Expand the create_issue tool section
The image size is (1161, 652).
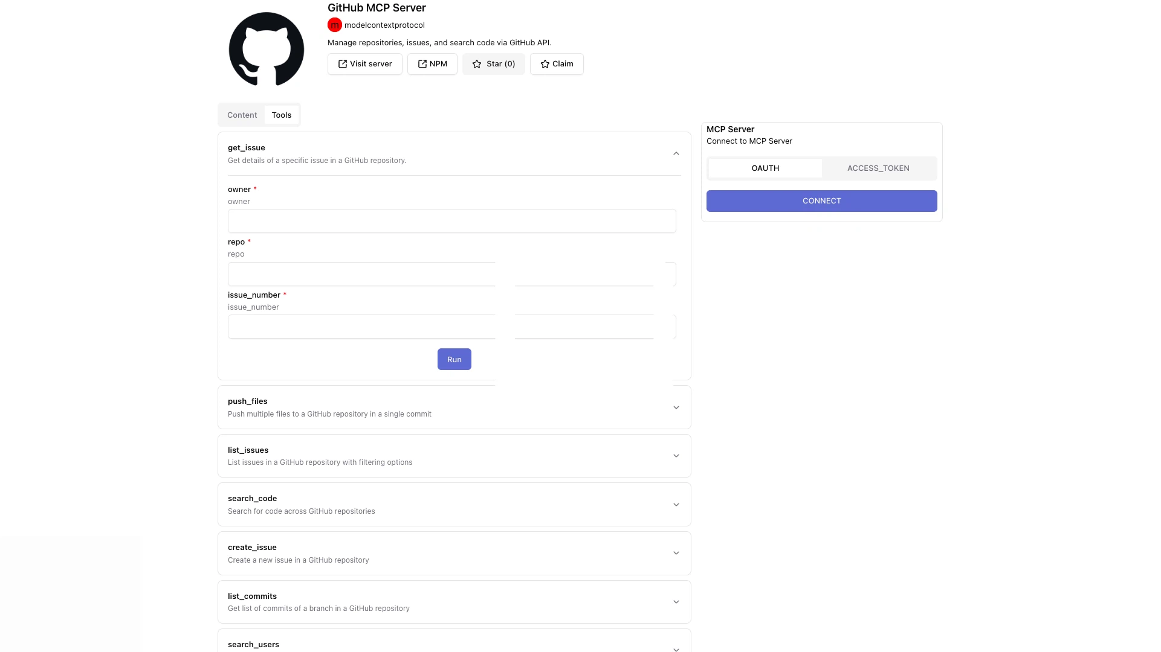676,552
